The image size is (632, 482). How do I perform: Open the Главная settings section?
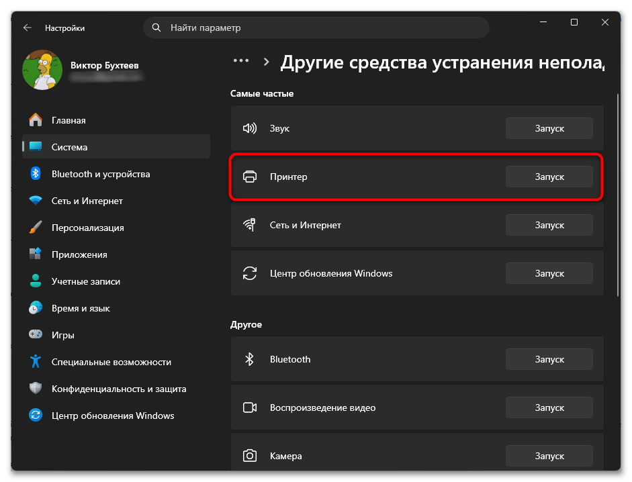click(116, 120)
